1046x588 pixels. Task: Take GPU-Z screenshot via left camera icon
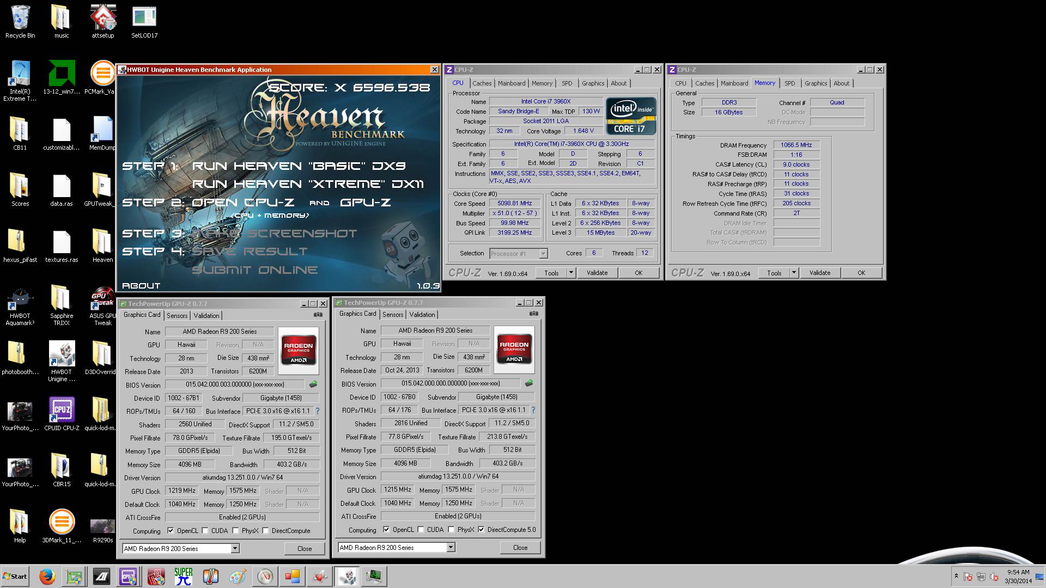pyautogui.click(x=318, y=315)
